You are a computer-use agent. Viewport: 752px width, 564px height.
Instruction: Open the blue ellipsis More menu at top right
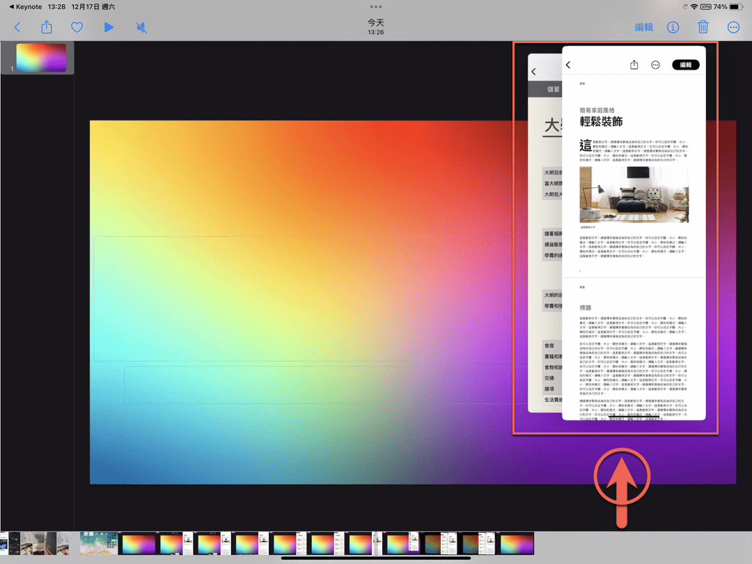[733, 27]
